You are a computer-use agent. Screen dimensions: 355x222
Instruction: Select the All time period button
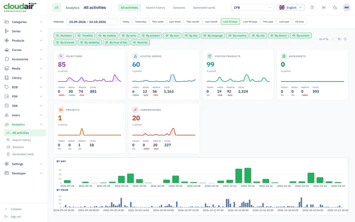299,22
